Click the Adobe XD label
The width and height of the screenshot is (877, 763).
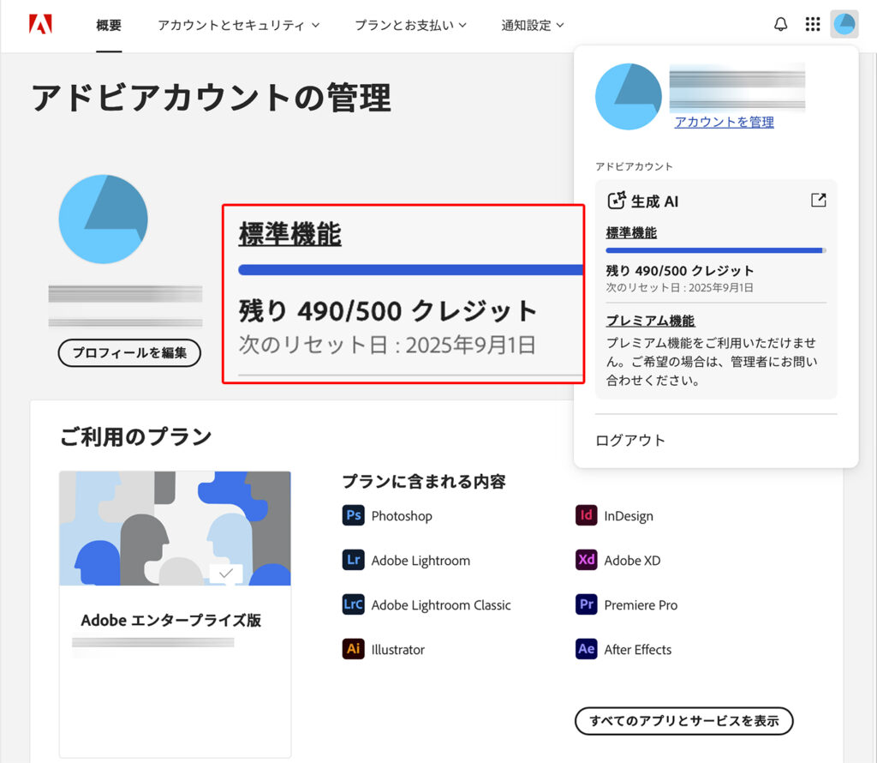pyautogui.click(x=632, y=561)
